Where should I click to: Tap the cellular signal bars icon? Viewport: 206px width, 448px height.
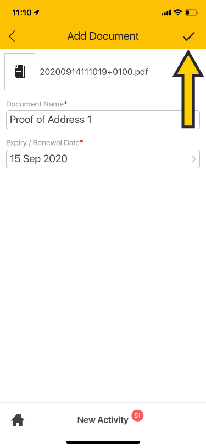pyautogui.click(x=166, y=13)
